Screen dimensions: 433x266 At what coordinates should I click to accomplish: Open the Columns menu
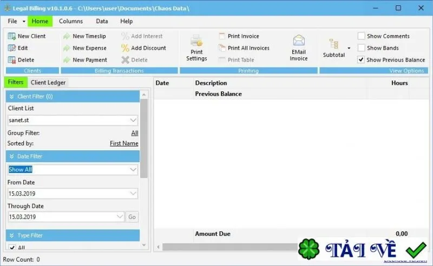[71, 21]
